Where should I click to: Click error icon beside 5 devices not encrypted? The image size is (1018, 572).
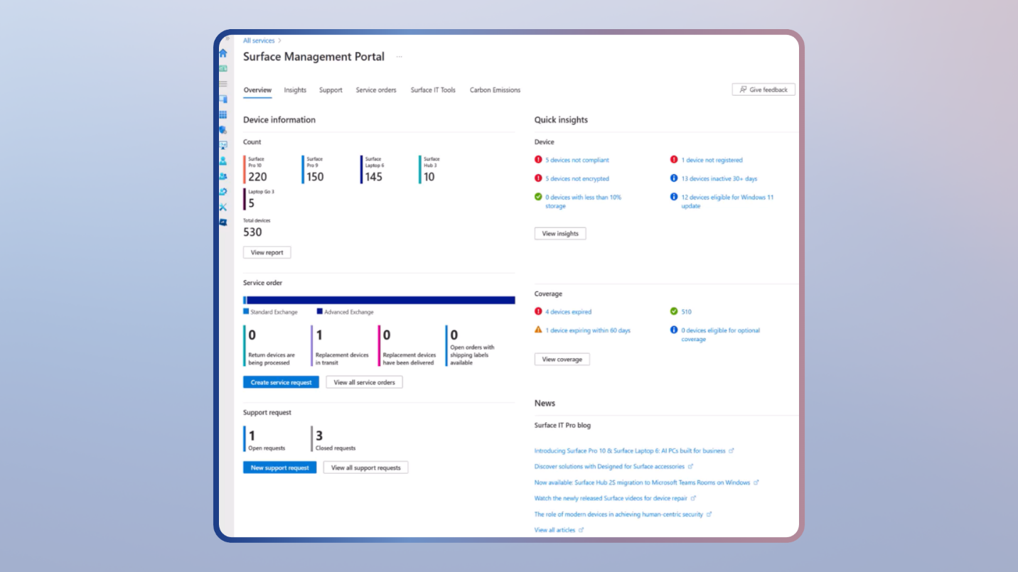538,178
